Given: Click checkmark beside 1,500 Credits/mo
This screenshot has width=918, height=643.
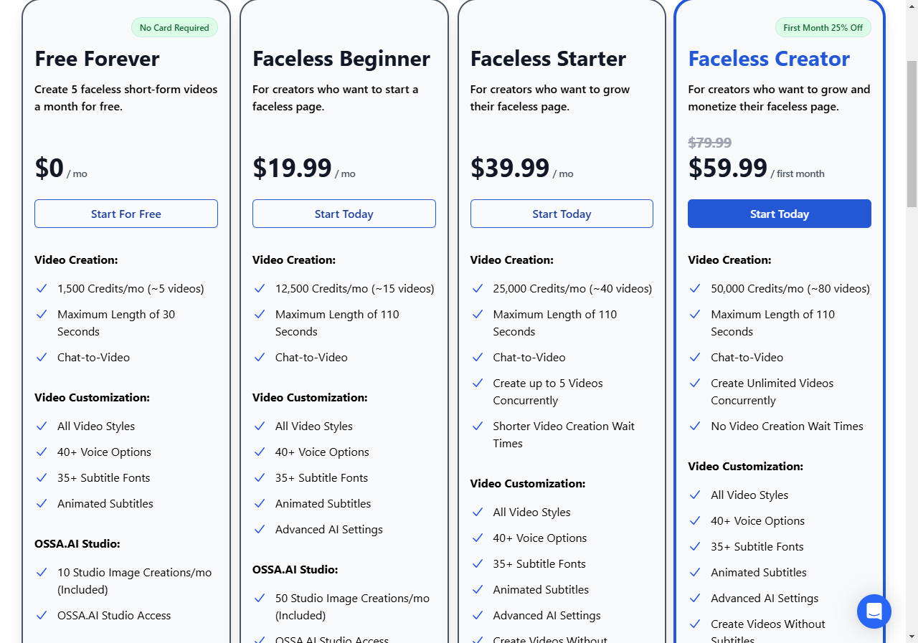Looking at the screenshot, I should coord(42,288).
